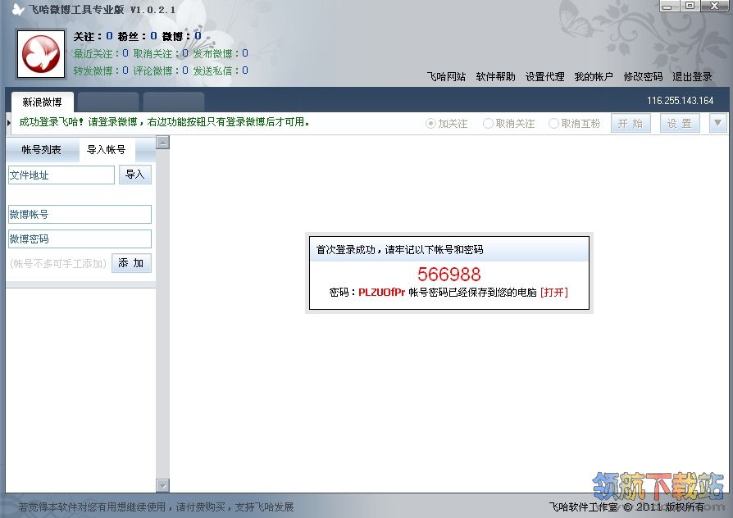Screen dimensions: 733x518
Task: Close the 飞哈微博工具 window
Action: (x=715, y=6)
